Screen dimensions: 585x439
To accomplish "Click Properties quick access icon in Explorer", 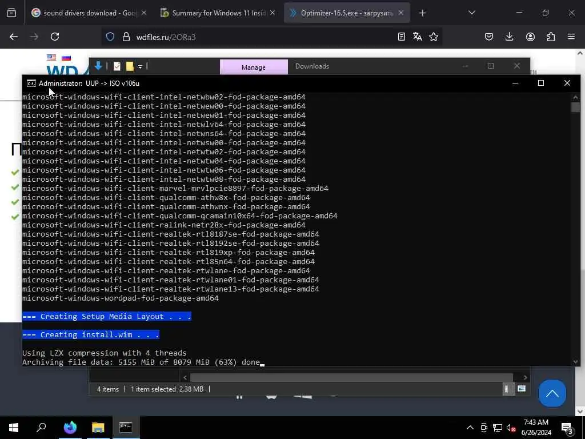I will click(117, 66).
